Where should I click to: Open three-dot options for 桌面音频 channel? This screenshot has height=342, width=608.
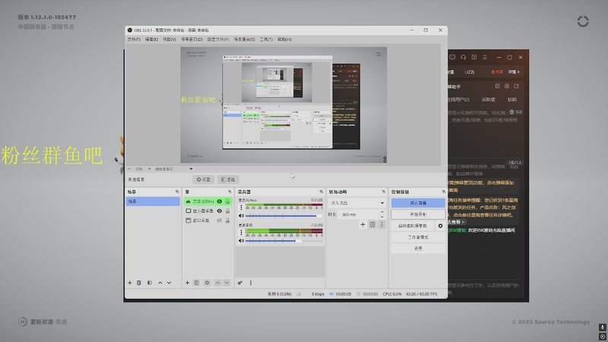(x=241, y=233)
